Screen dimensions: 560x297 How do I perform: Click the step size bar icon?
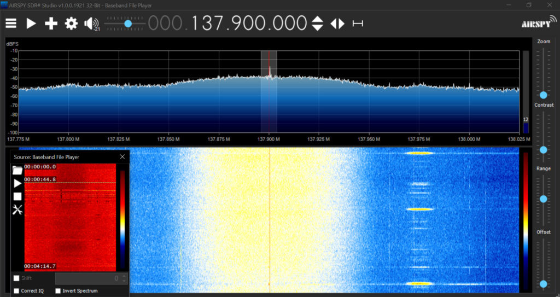pos(358,24)
